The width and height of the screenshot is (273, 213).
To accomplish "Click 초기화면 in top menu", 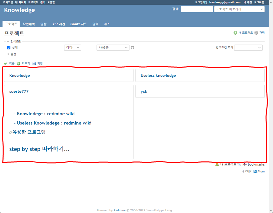I will coord(8,2).
